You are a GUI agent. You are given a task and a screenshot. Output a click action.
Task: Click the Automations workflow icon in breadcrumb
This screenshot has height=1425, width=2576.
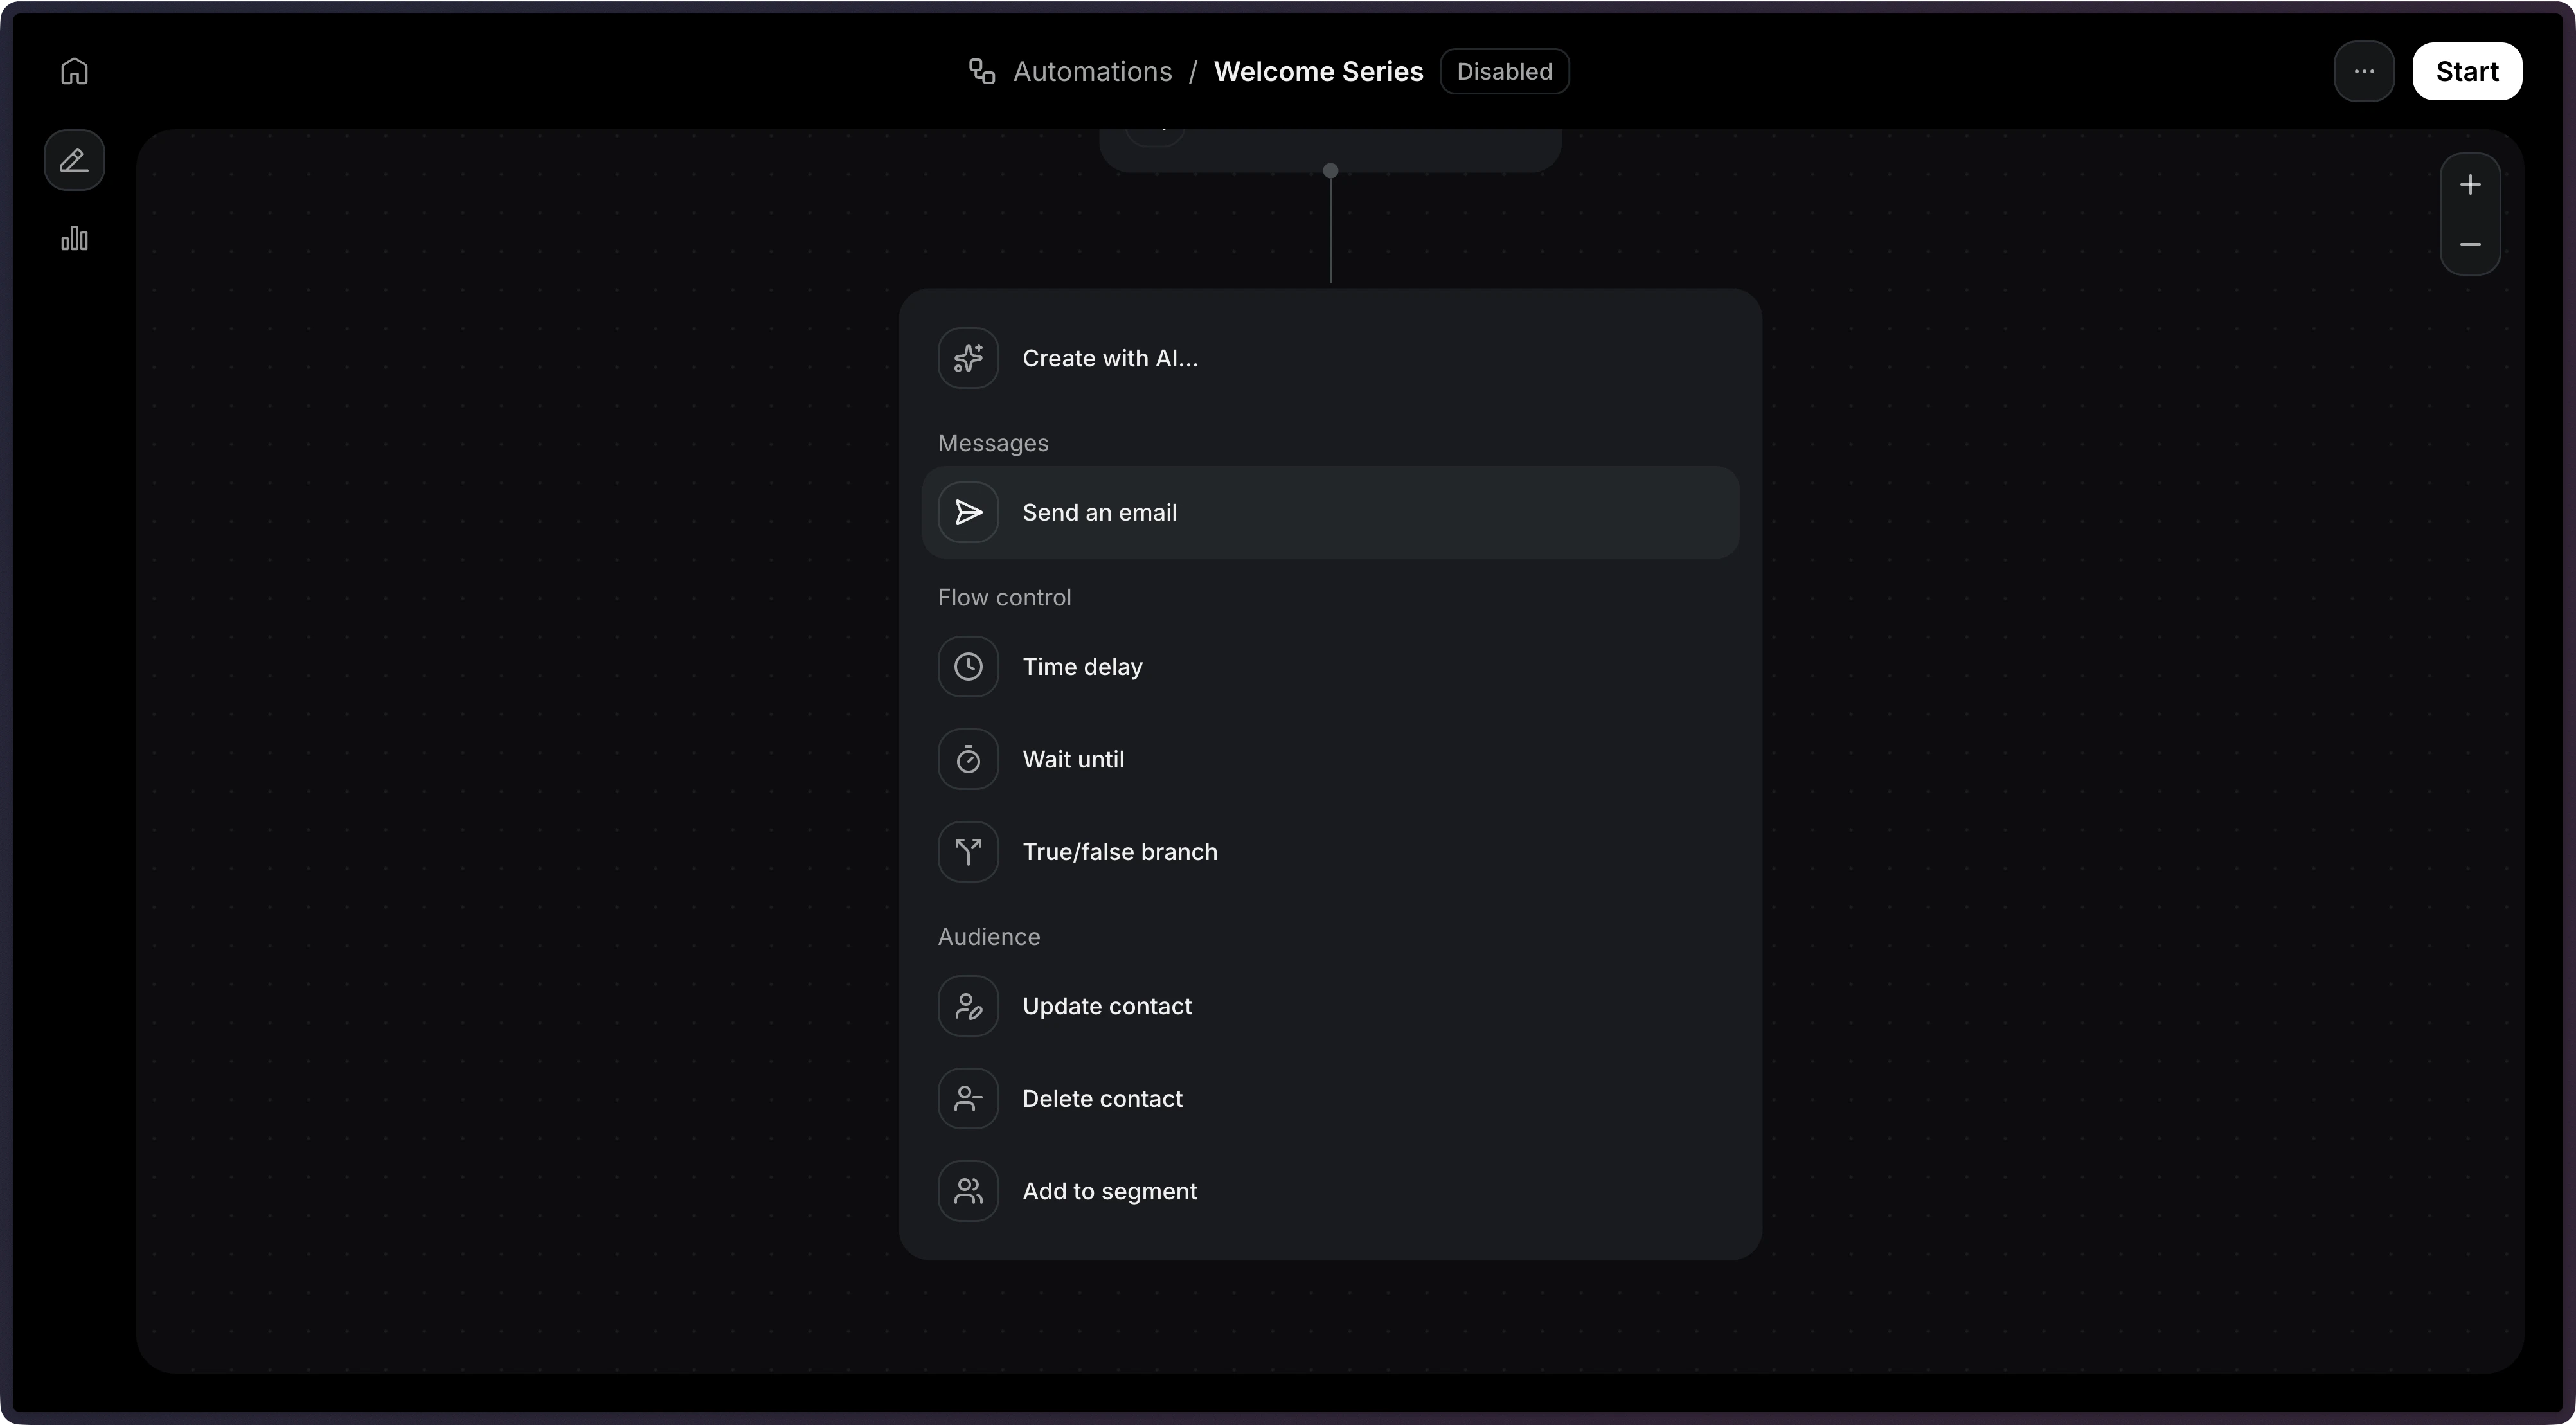981,71
